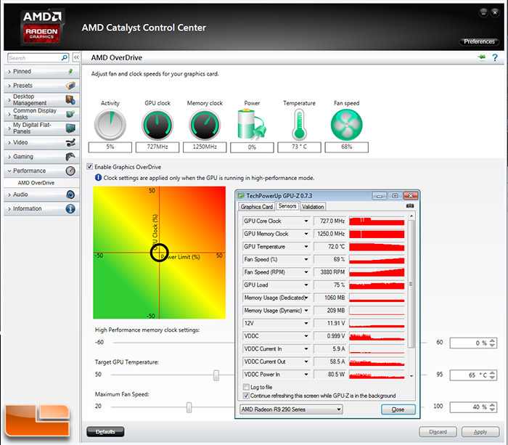The width and height of the screenshot is (508, 445).
Task: Decrease the maximum fan speed stepper
Action: coord(492,409)
